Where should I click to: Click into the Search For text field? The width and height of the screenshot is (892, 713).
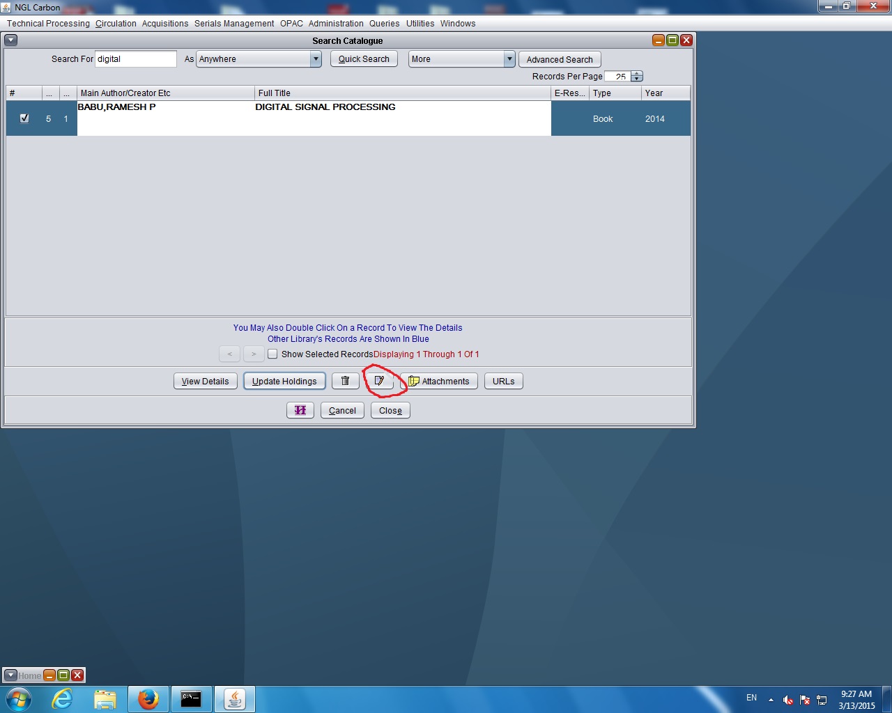(135, 59)
